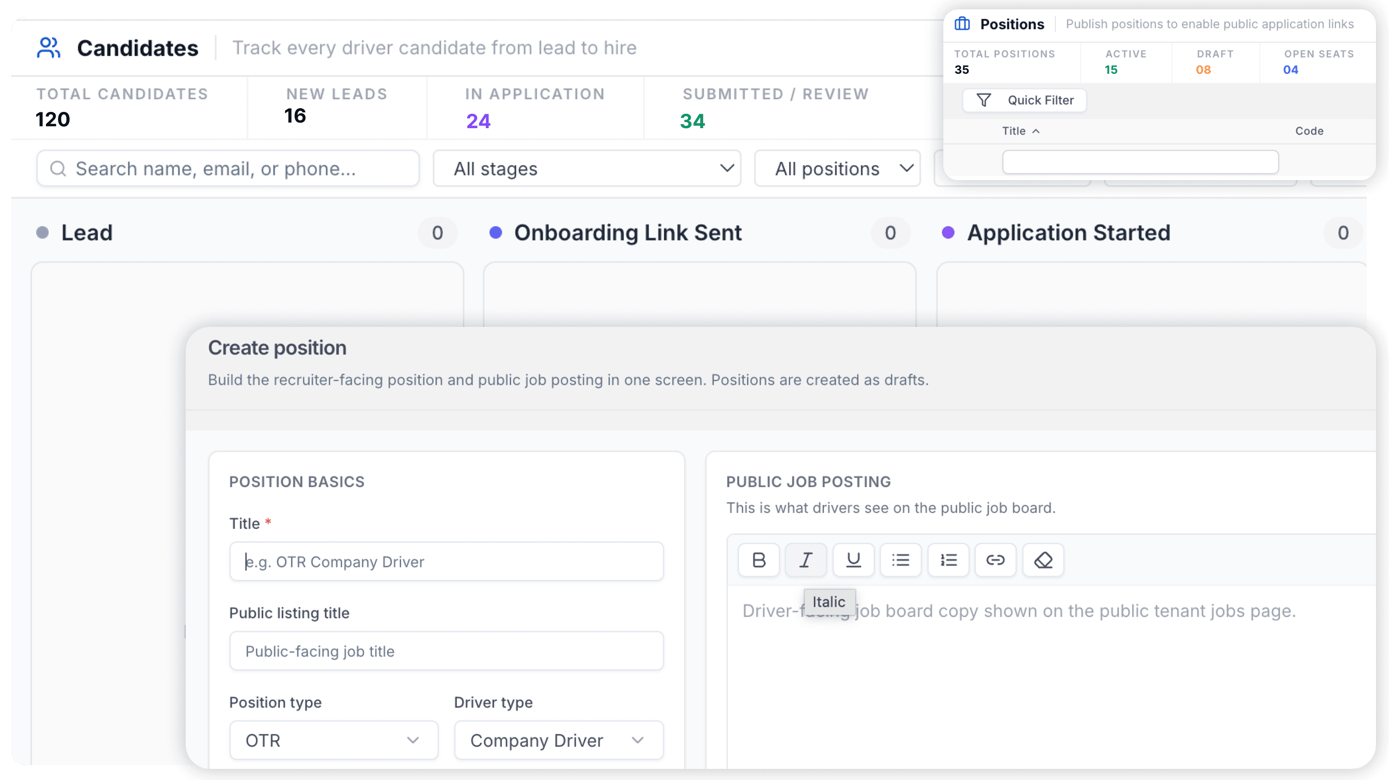Click the Lead column header

(x=87, y=233)
